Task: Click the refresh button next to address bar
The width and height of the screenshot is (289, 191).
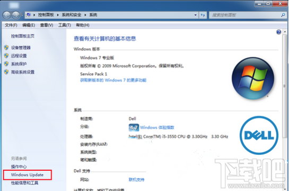Action: point(203,15)
